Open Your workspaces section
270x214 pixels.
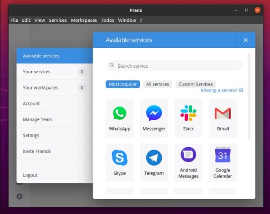pyautogui.click(x=55, y=88)
